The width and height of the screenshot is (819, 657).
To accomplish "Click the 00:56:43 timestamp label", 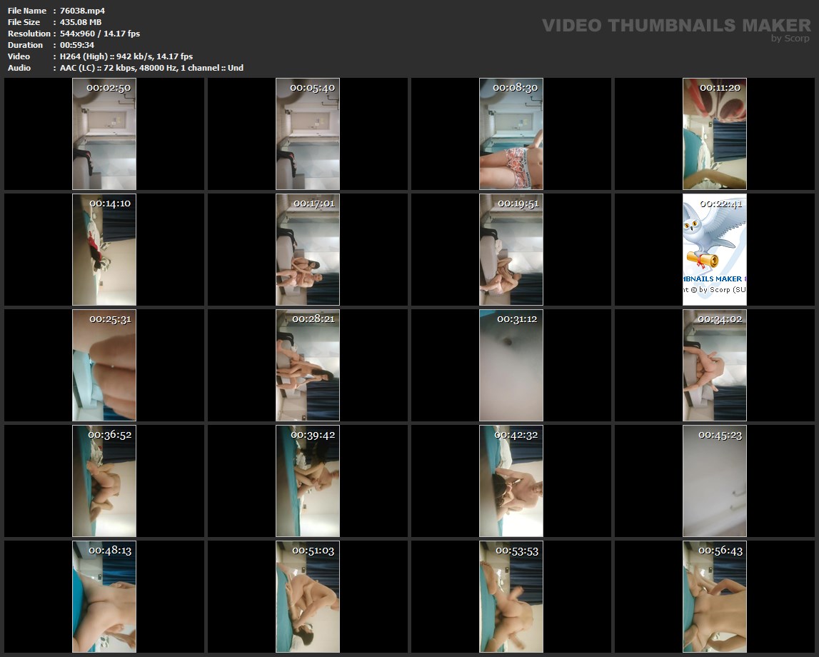I will (x=720, y=551).
